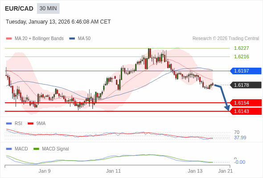Click the MACD value -0.00
263x178 pixels.
[x=239, y=162]
